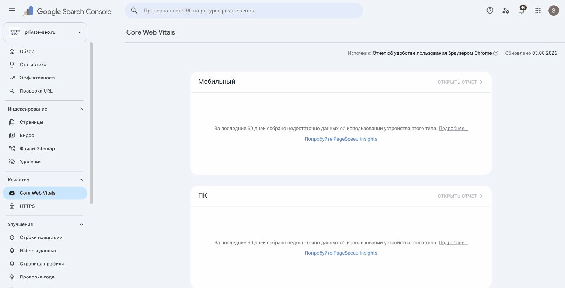
Task: Click the Обновлено 03.08.2026 date
Action: (531, 53)
